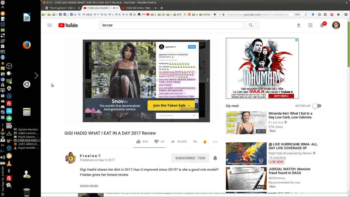Screen dimensions: 350x197
Task: Click the SHARE button
Action: pos(179,141)
